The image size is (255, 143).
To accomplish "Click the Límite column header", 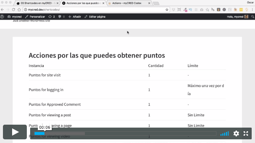I will 193,66.
